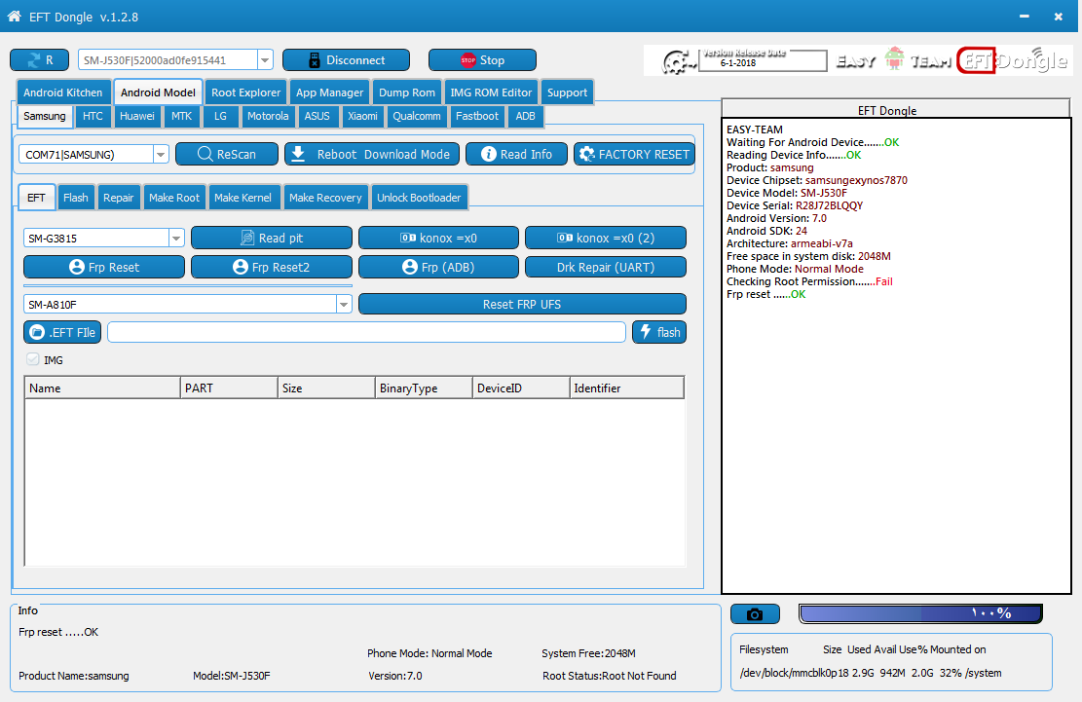1082x702 pixels.
Task: Click the Identifier column header
Action: pyautogui.click(x=626, y=388)
